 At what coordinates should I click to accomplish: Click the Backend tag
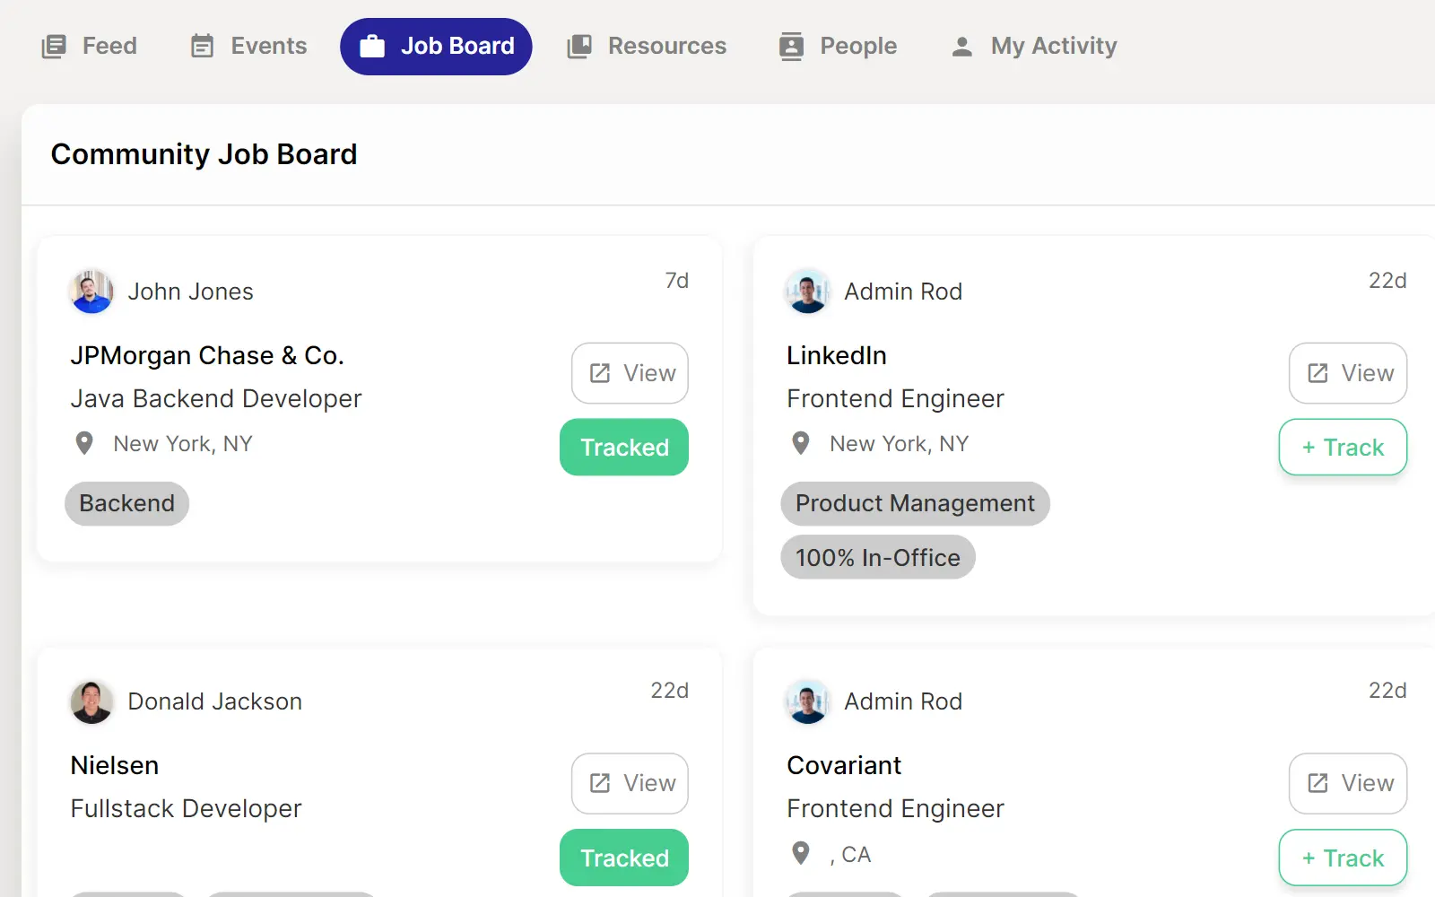(x=126, y=503)
